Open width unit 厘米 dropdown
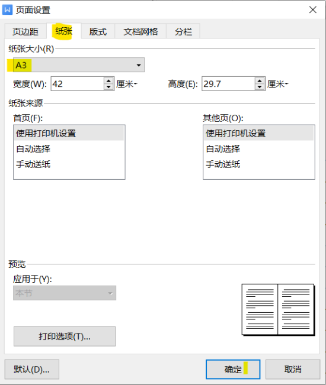 point(127,84)
